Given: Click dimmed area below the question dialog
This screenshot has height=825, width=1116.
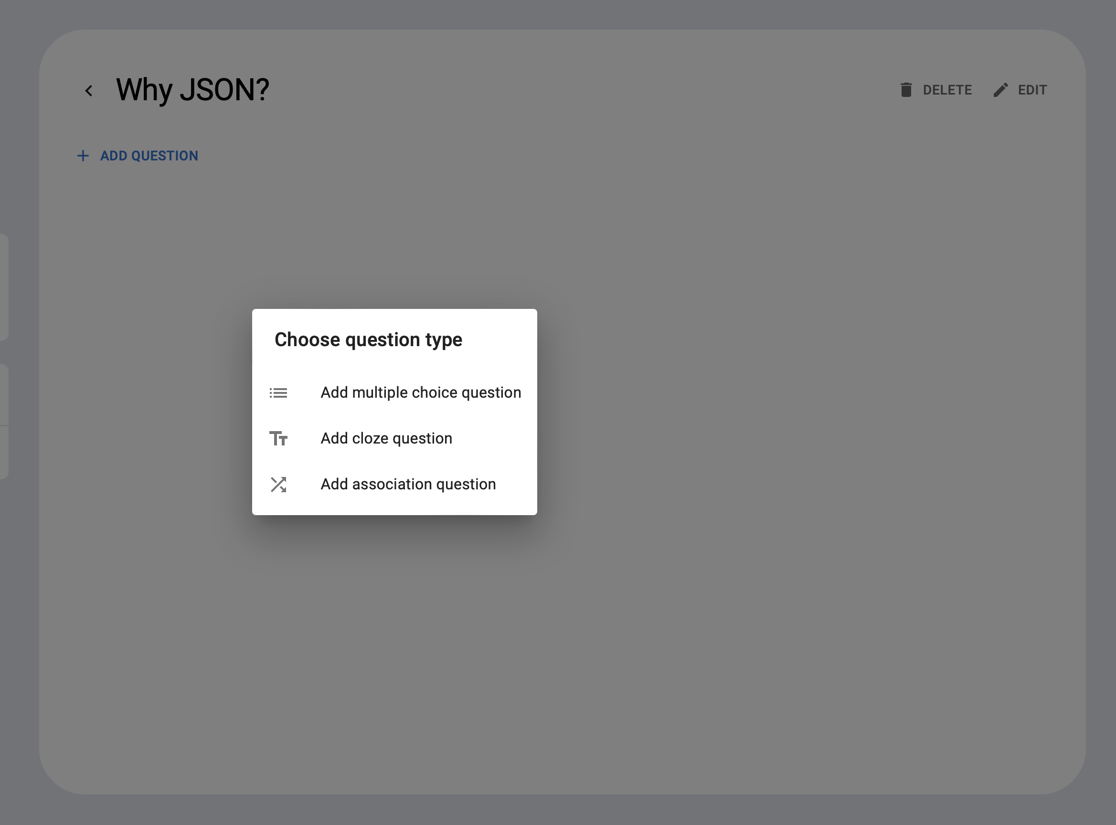Looking at the screenshot, I should point(394,649).
